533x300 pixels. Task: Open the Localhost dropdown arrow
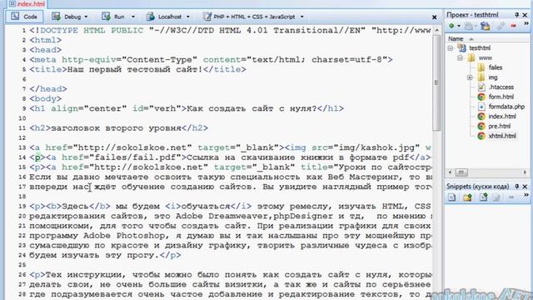point(188,17)
